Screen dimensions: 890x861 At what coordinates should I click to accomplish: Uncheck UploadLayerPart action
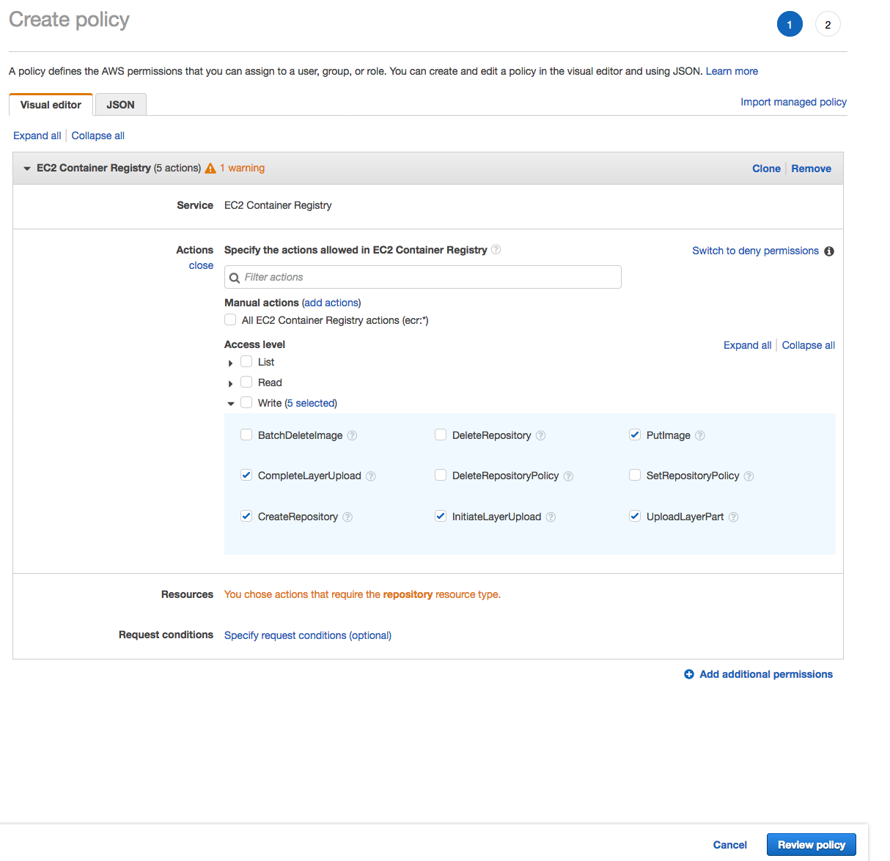(635, 516)
